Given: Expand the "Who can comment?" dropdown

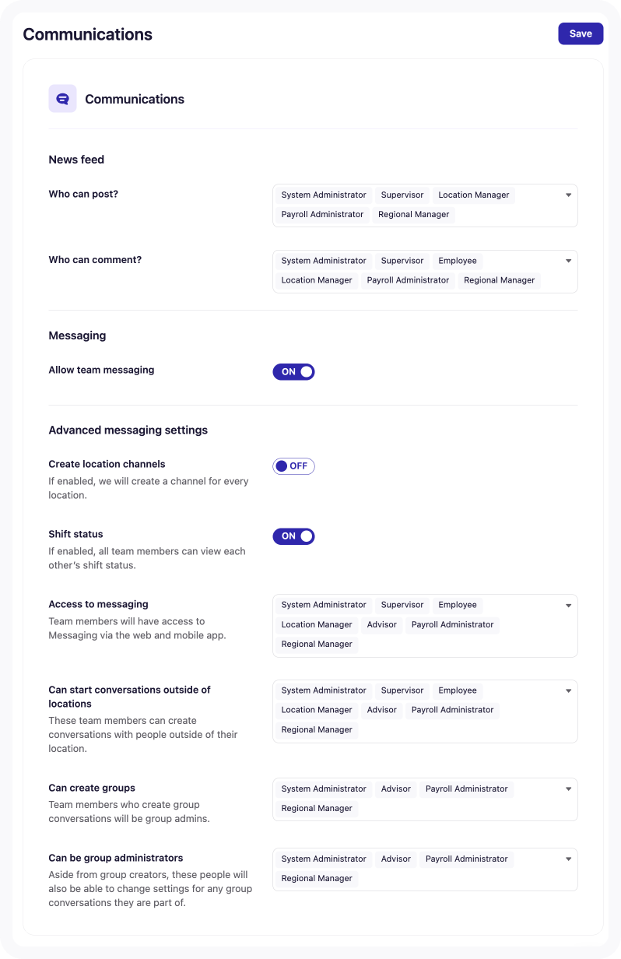Looking at the screenshot, I should click(568, 261).
